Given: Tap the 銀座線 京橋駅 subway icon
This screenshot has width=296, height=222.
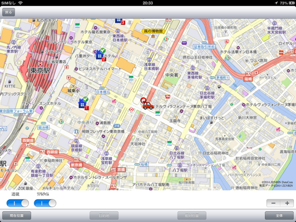Looking at the screenshot, I should [76, 141].
